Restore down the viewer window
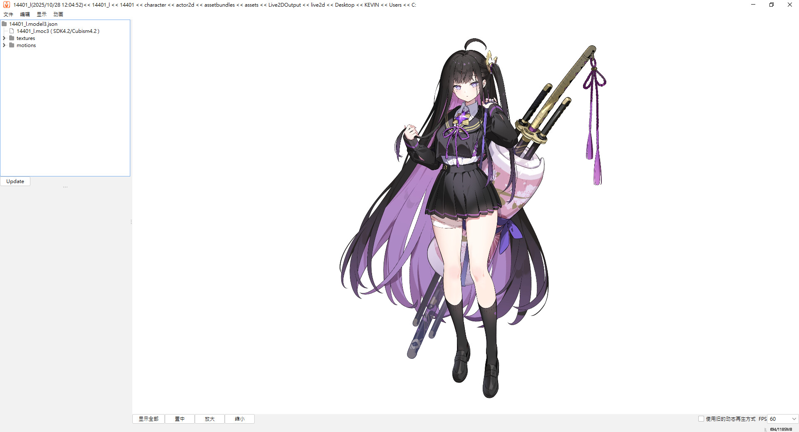Screen dimensions: 799x432 pos(771,5)
